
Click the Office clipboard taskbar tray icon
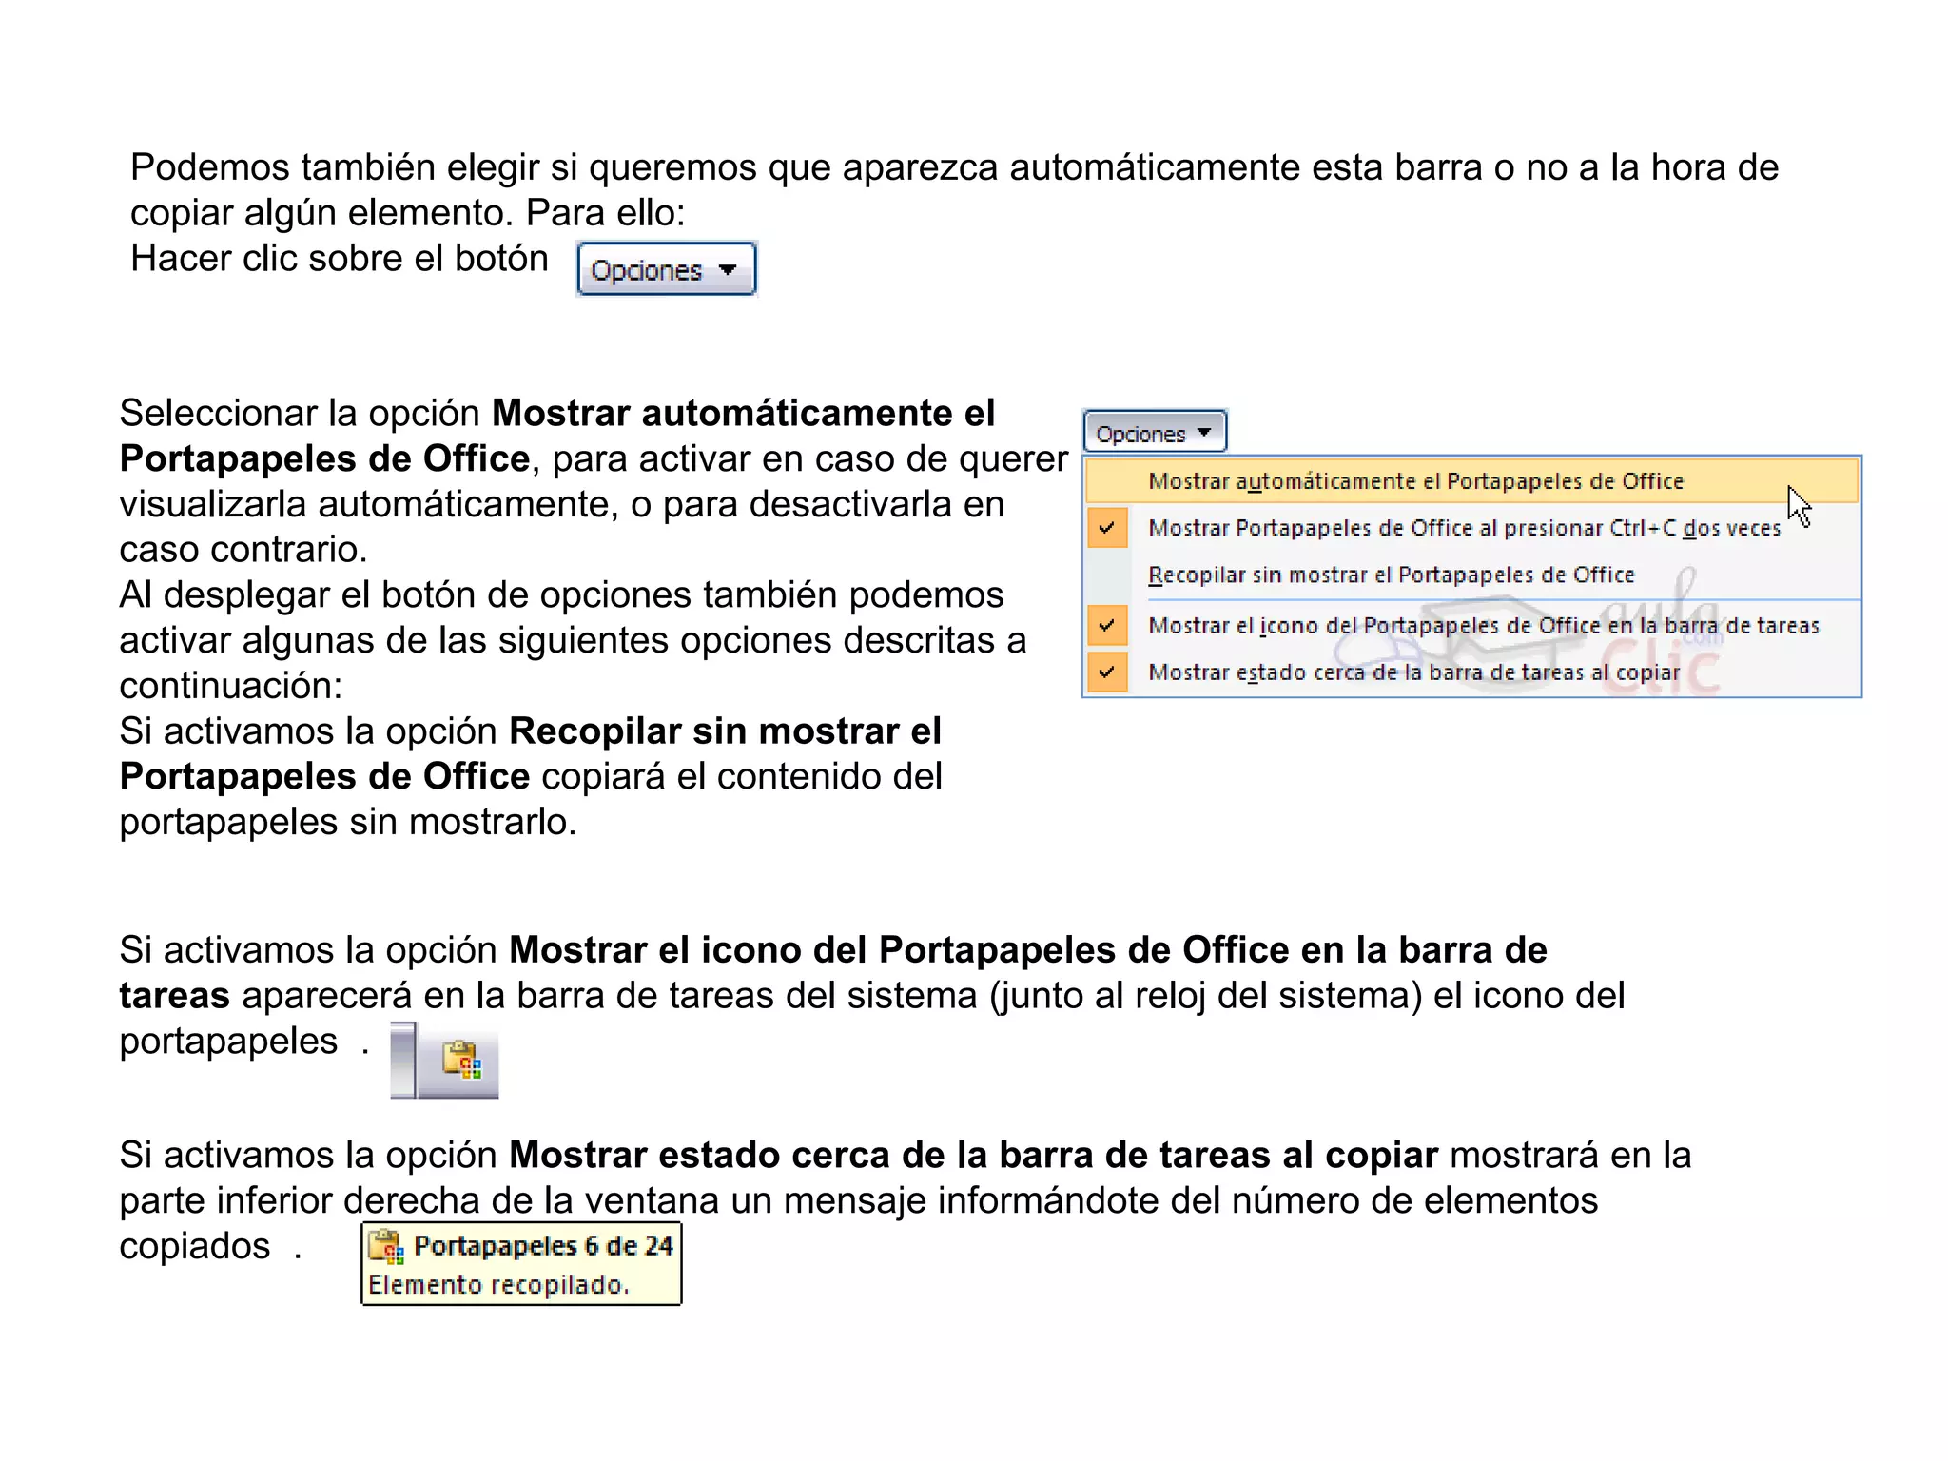tap(462, 1060)
